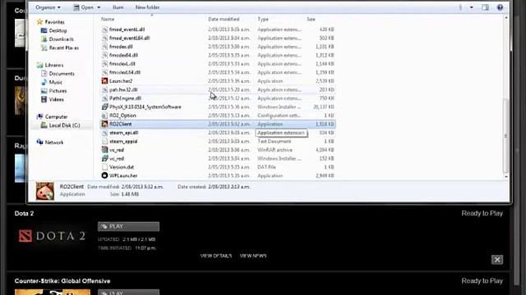Click the Music library icon

[44, 82]
